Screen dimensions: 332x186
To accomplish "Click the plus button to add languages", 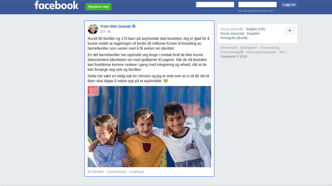I will [290, 30].
